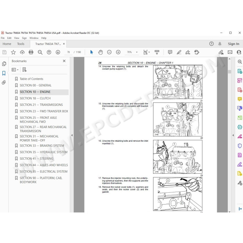The image size is (243, 243).
Task: Switch to the Tools tab
Action: 21,44
